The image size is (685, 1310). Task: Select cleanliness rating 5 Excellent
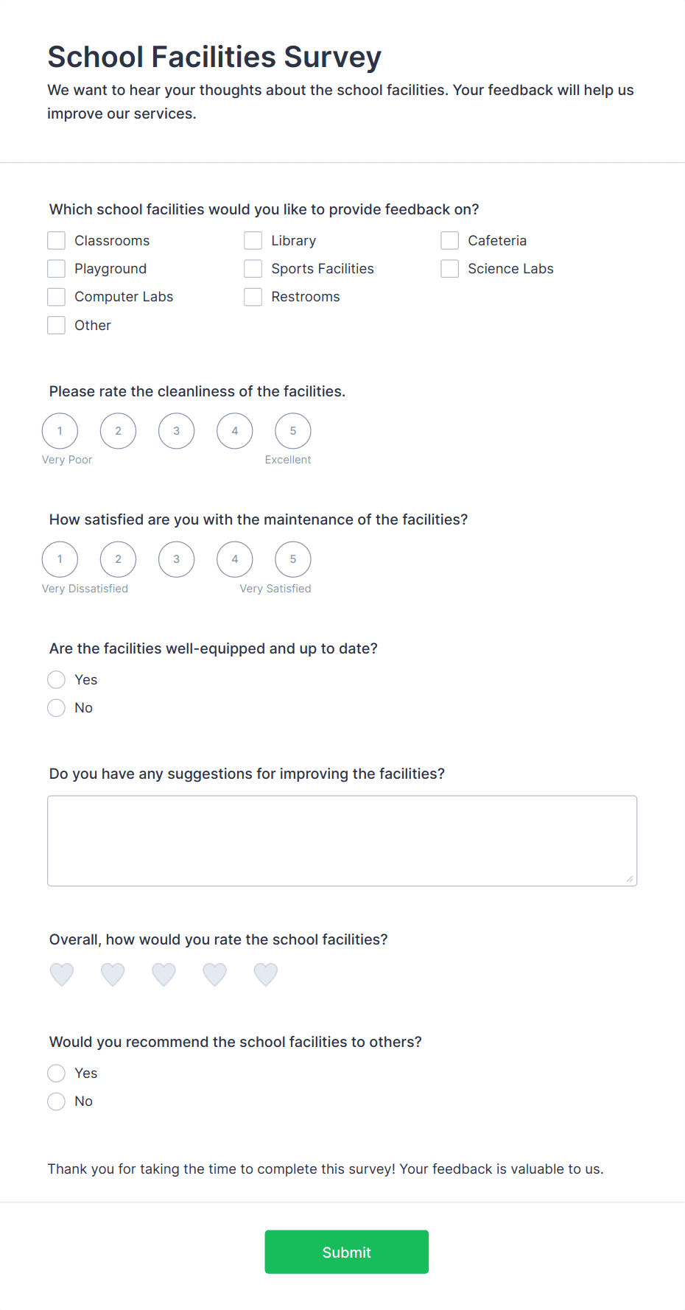[x=292, y=430]
